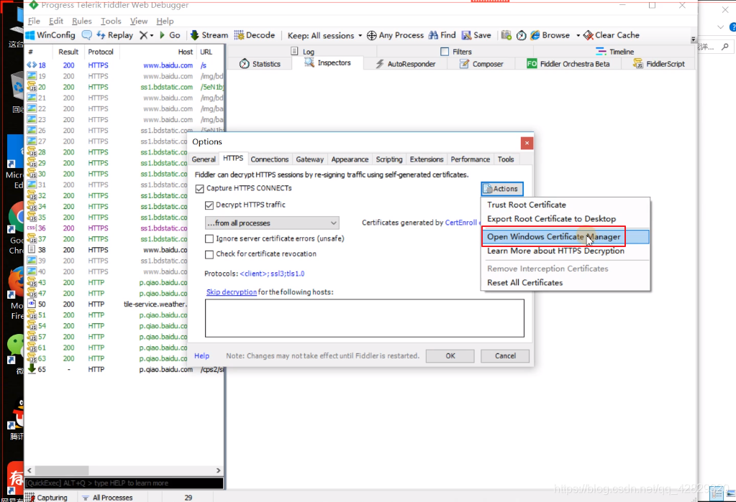The width and height of the screenshot is (736, 502).
Task: Switch to Inspectors tab
Action: coord(327,62)
